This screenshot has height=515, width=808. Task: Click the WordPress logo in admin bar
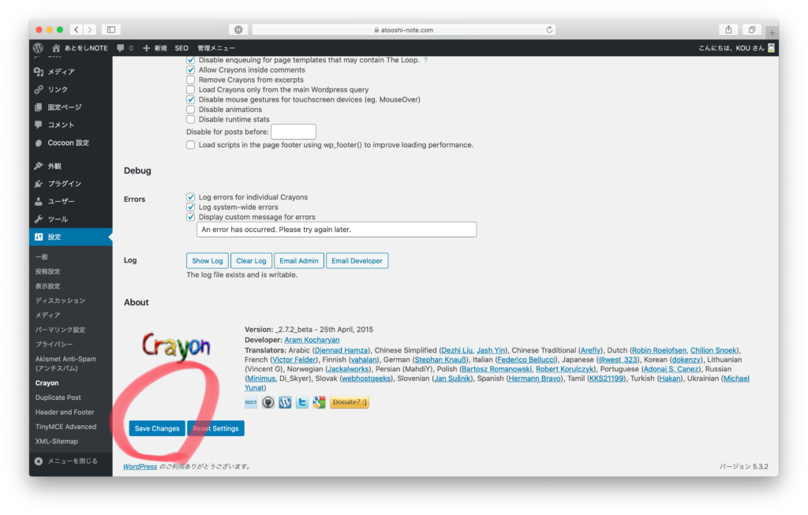coord(38,48)
